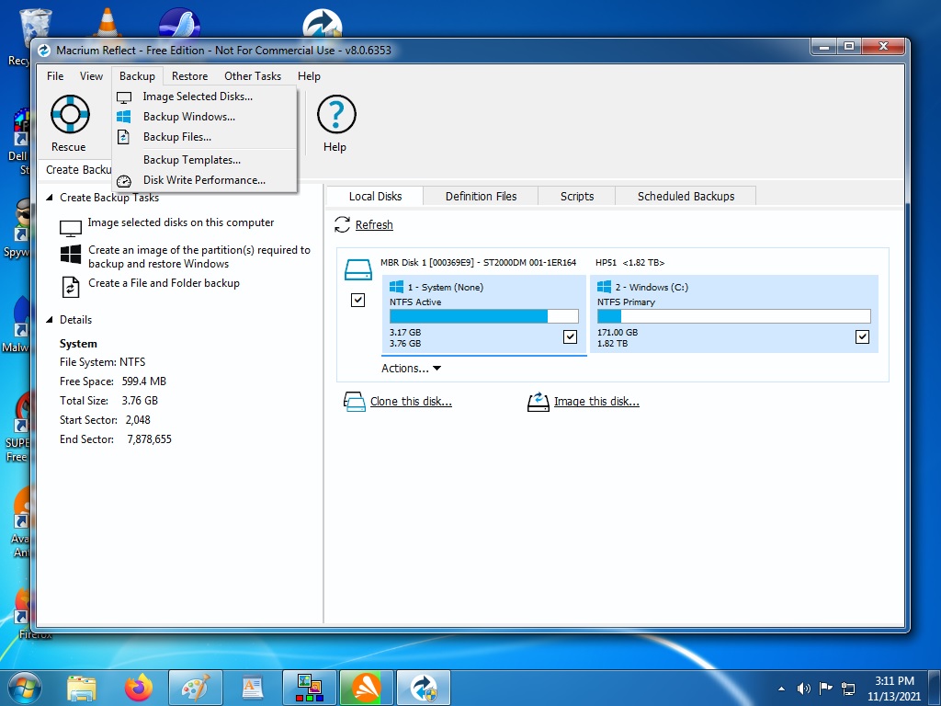Click monitor icon for Image selected disks task
The width and height of the screenshot is (941, 706).
point(70,228)
